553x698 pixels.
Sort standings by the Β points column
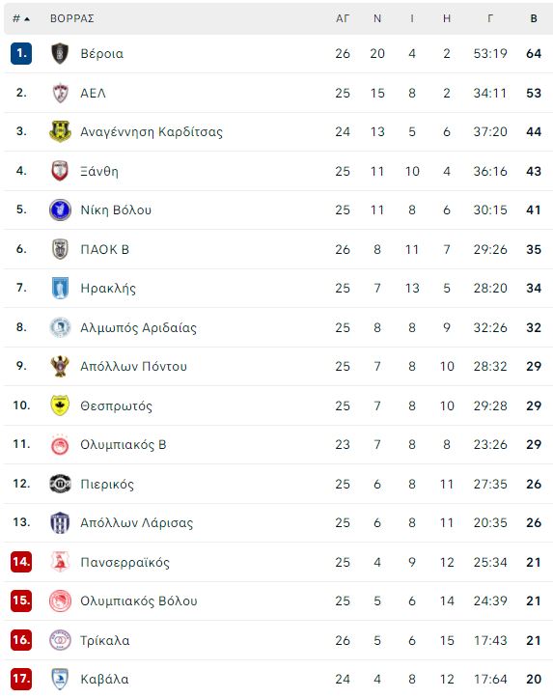534,18
